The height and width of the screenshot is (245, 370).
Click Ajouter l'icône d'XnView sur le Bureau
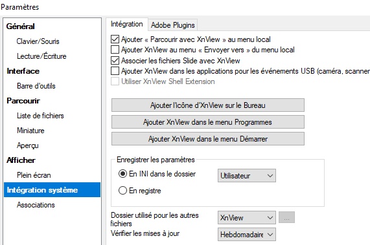(208, 105)
